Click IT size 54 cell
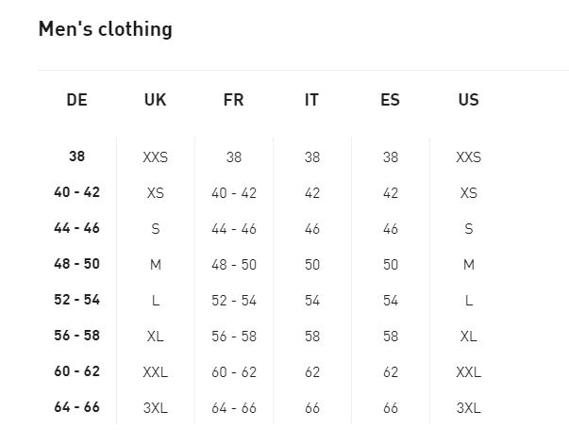The height and width of the screenshot is (444, 569). pyautogui.click(x=312, y=301)
